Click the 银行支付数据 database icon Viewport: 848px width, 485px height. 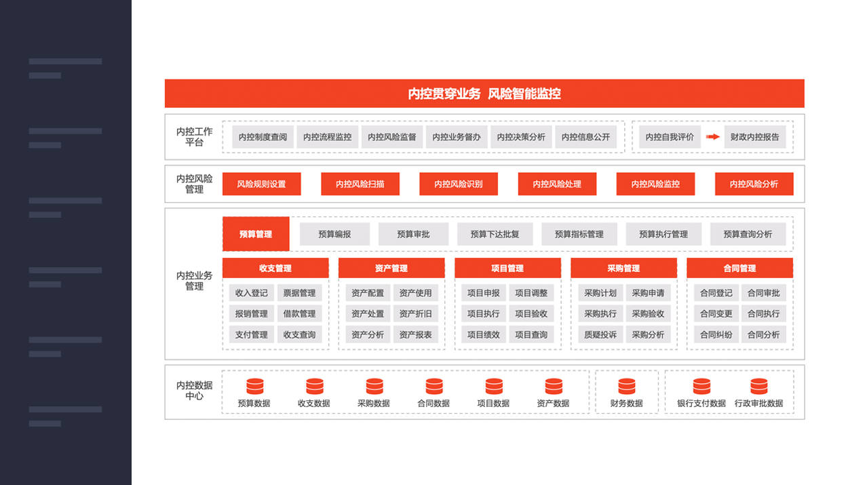click(701, 387)
